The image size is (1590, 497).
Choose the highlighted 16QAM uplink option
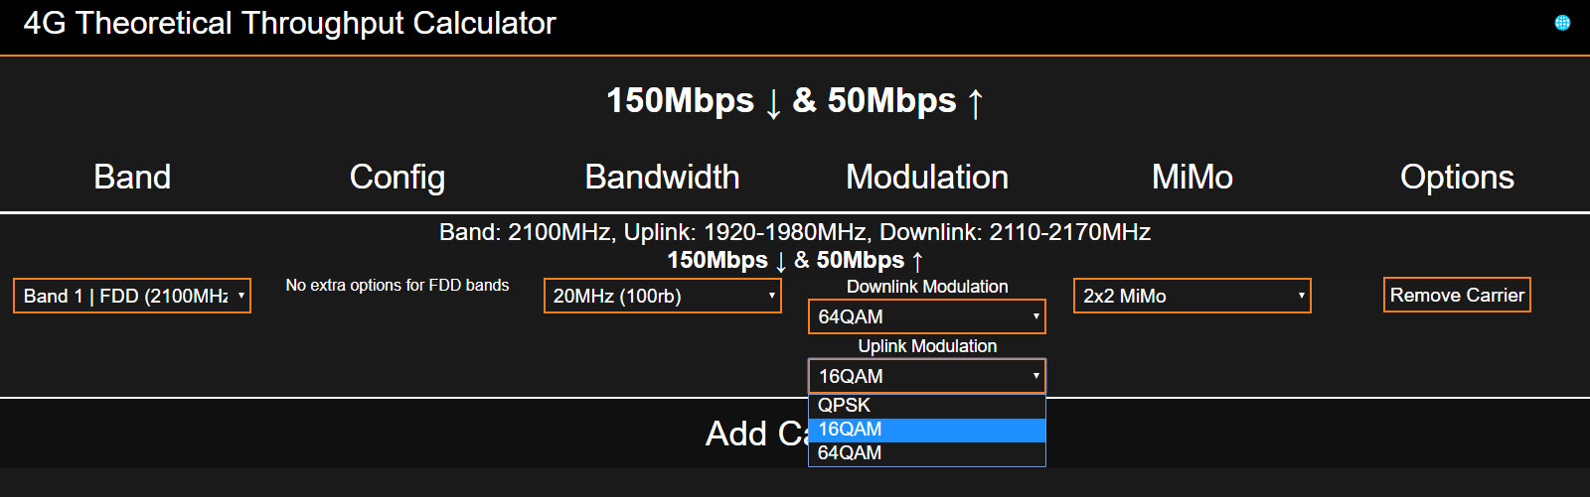tap(926, 430)
